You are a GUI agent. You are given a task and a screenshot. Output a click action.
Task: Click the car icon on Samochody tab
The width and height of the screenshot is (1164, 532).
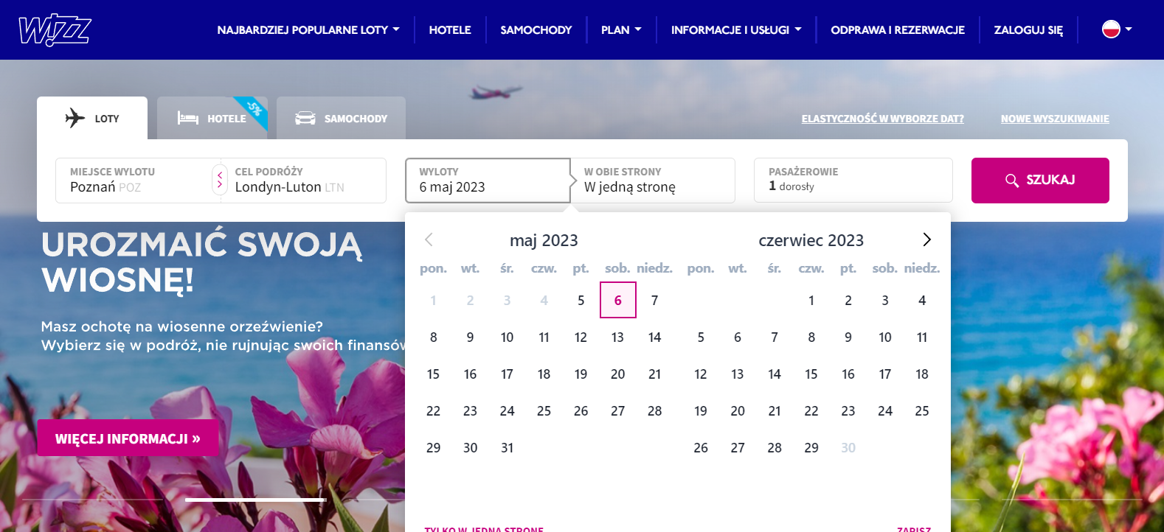305,118
